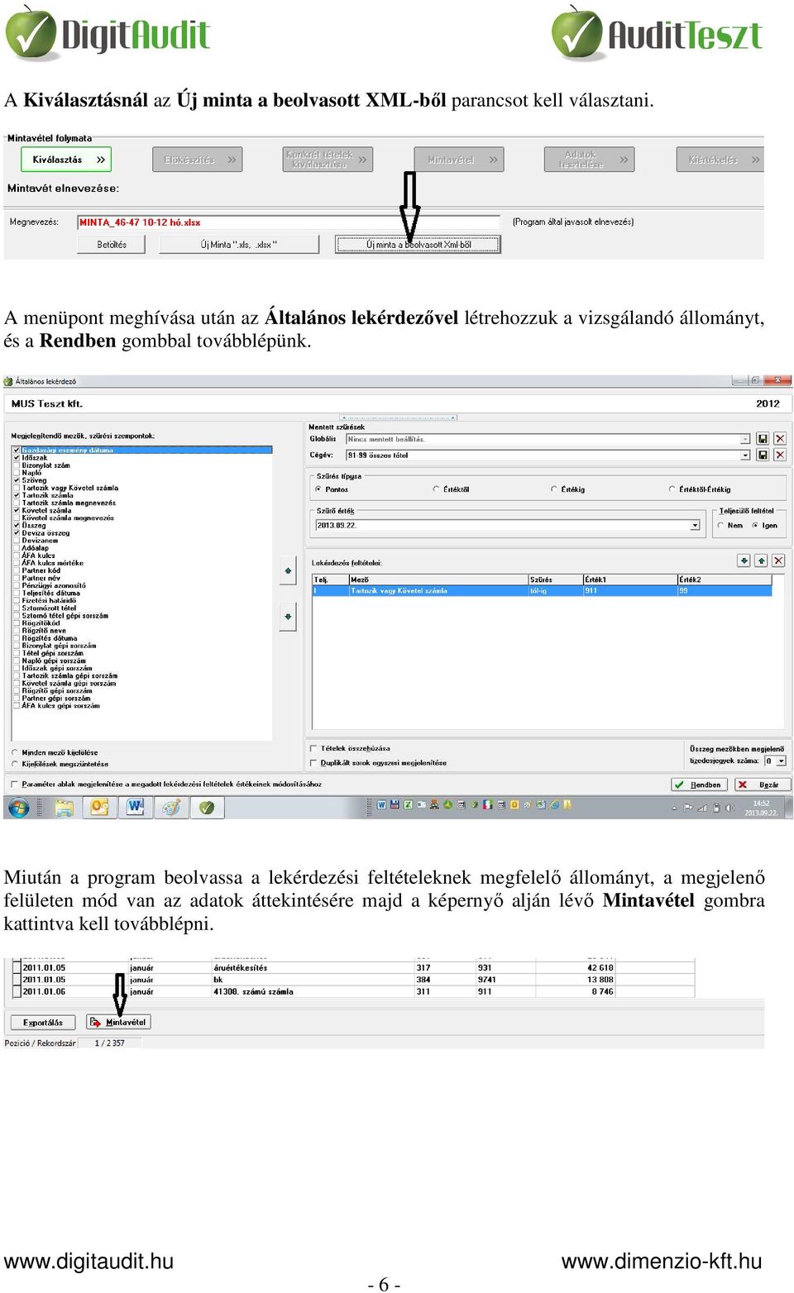794x1293 pixels.
Task: Delete the selected query condition row
Action: [x=779, y=561]
